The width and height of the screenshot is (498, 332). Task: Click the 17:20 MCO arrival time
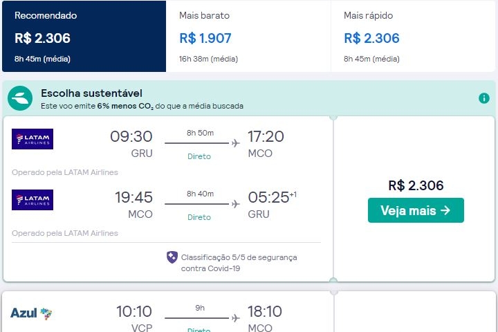pos(266,137)
